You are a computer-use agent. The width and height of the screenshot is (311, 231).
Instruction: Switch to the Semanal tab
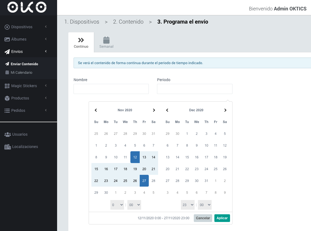click(106, 42)
